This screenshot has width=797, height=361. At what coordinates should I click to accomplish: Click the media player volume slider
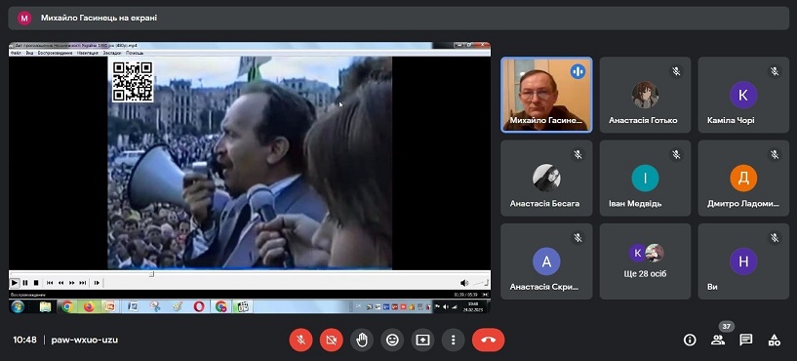pos(480,283)
